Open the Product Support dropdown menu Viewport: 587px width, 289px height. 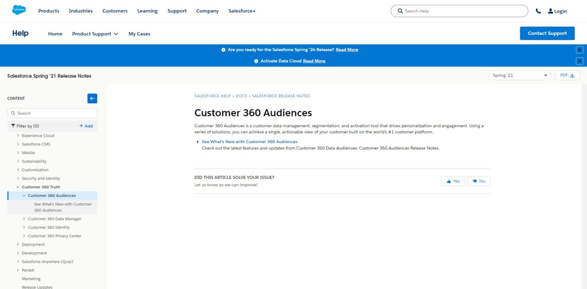tap(95, 34)
